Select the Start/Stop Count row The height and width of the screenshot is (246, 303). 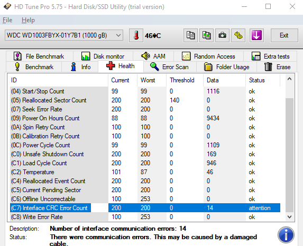click(x=145, y=91)
